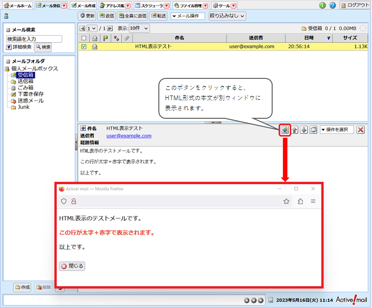The width and height of the screenshot is (372, 308).
Task: Click the help question mark icon
Action: pos(333,6)
